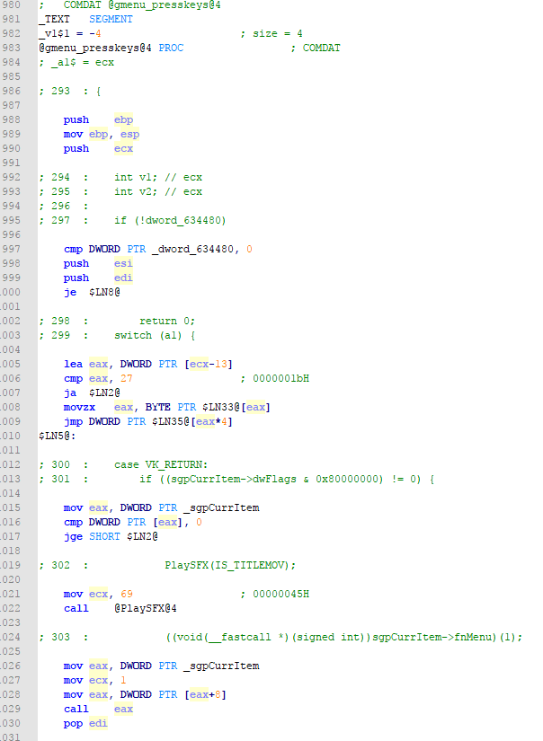Click the comment "COMDAT @gmenu_presskeys@4" on line 980
The height and width of the screenshot is (741, 543).
point(142,5)
